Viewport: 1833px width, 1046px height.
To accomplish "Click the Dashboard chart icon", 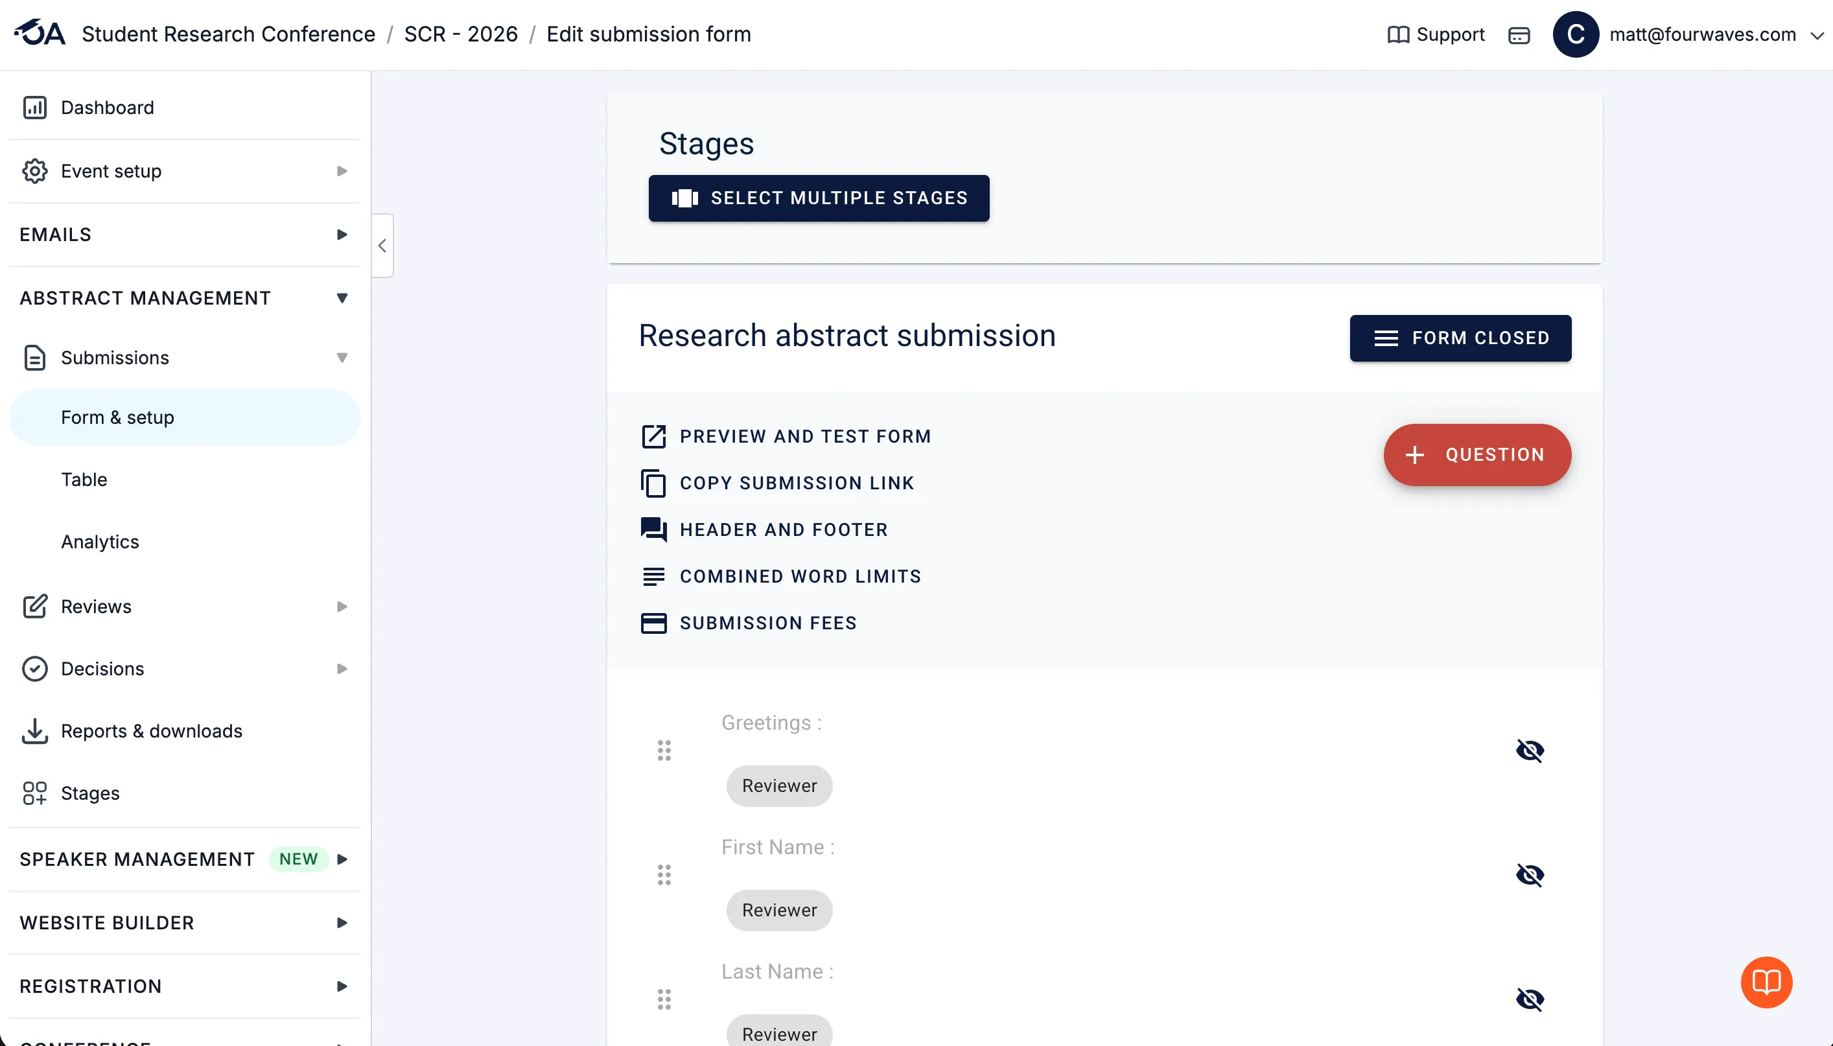I will pyautogui.click(x=34, y=108).
